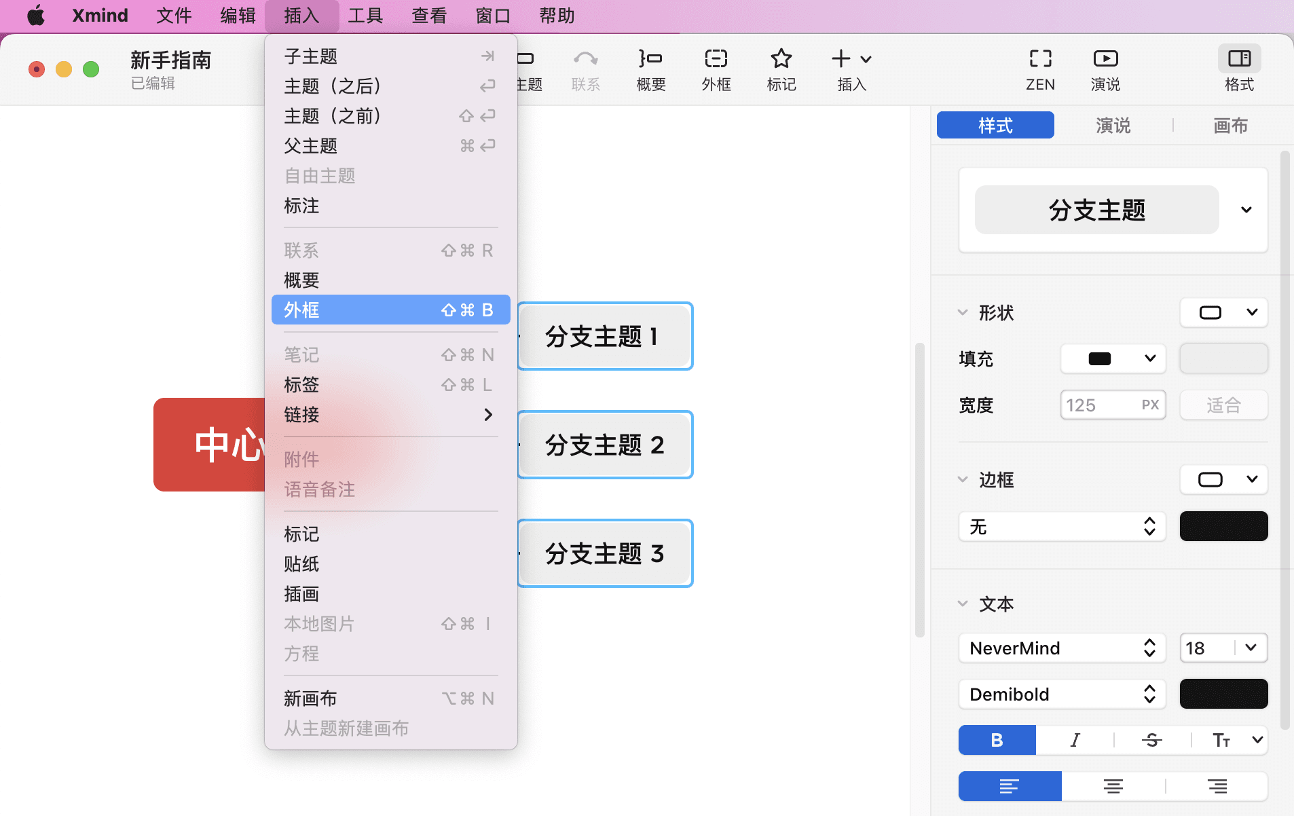
Task: Toggle strikethrough text style
Action: pos(1151,740)
